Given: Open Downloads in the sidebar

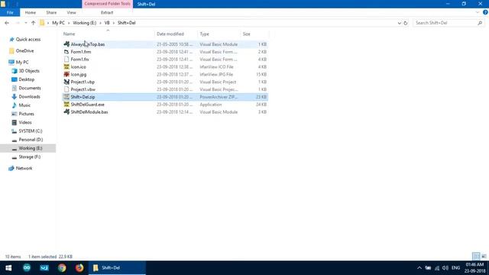Looking at the screenshot, I should coord(29,97).
